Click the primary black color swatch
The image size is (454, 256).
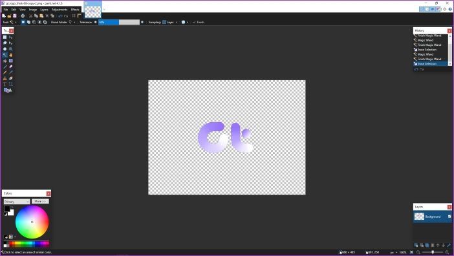pyautogui.click(x=7, y=209)
